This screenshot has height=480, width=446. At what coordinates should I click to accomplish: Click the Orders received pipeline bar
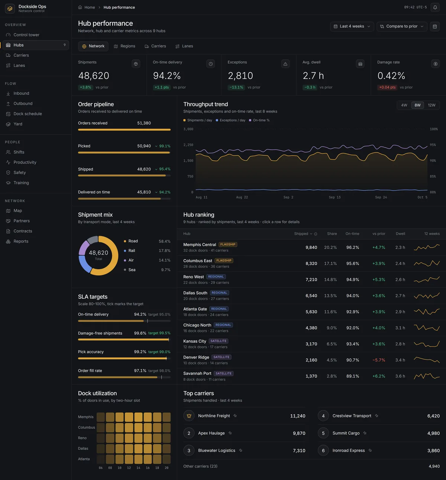(124, 130)
